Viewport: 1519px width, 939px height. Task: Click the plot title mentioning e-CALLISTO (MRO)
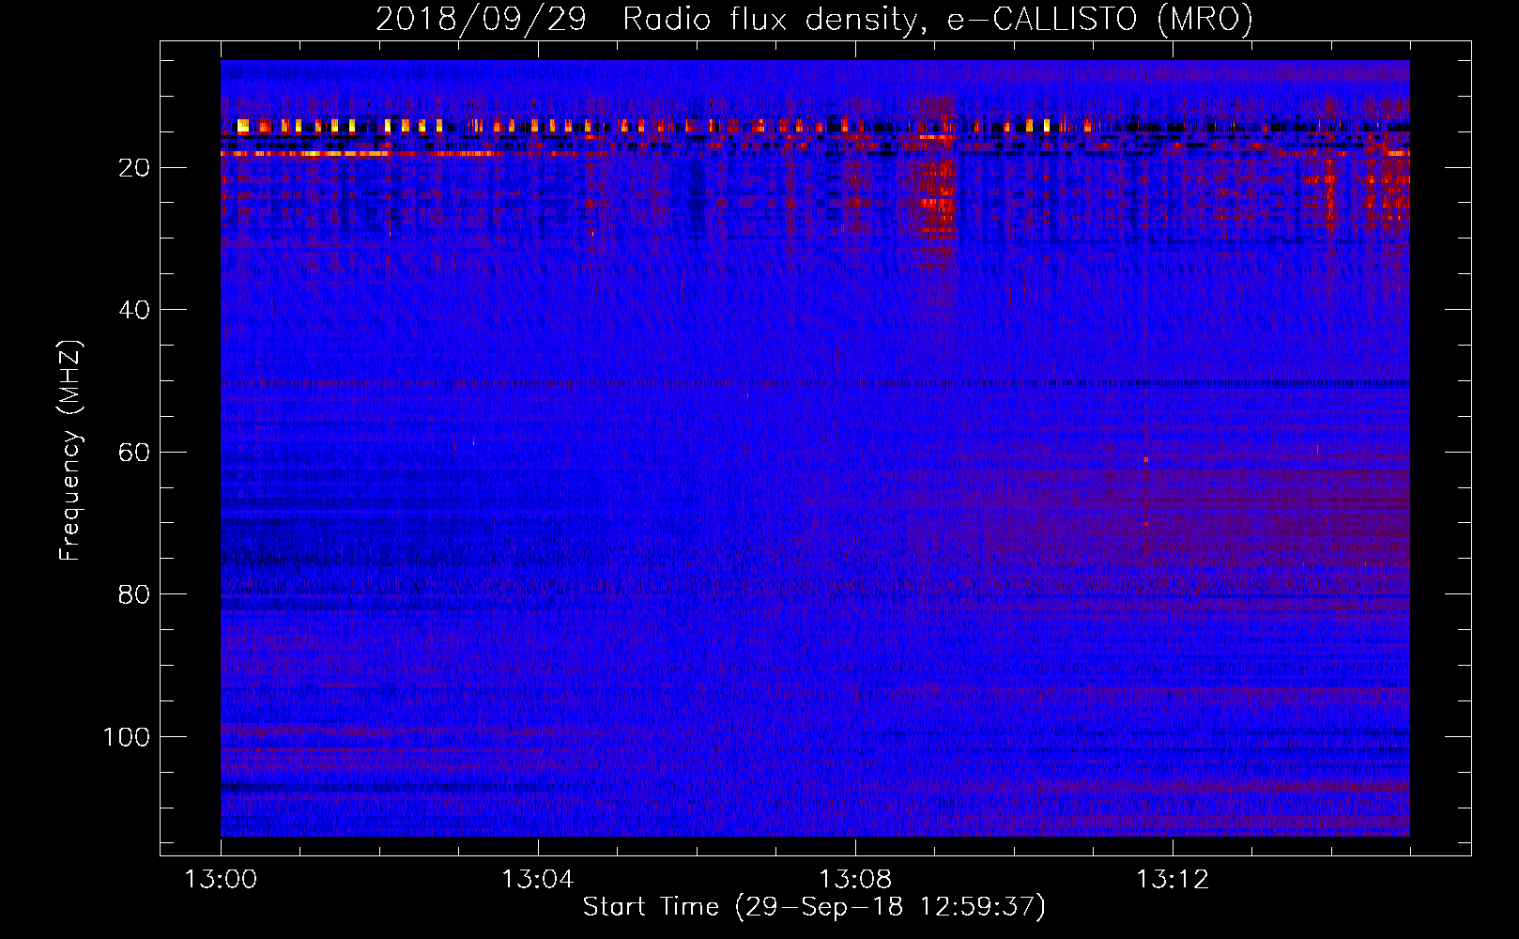[814, 20]
